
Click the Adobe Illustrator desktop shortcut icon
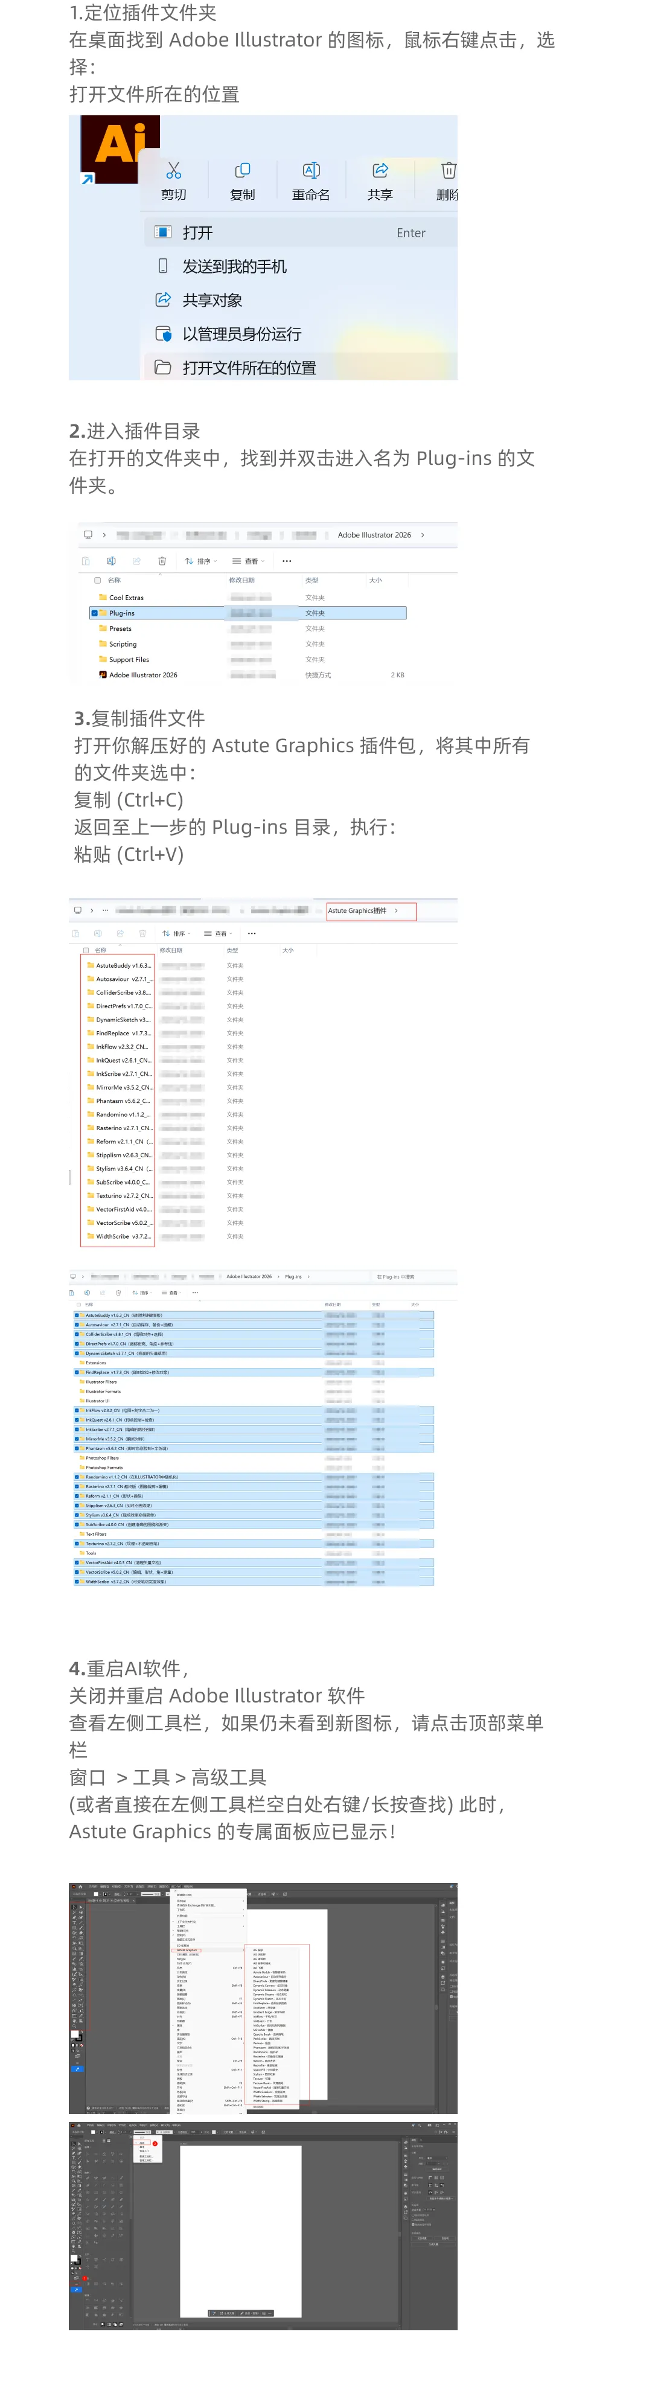(120, 148)
